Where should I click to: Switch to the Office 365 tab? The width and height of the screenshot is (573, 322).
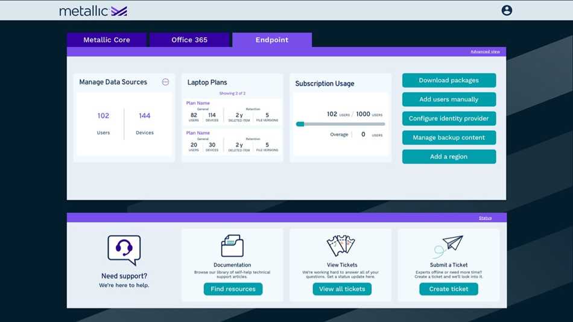pyautogui.click(x=189, y=40)
